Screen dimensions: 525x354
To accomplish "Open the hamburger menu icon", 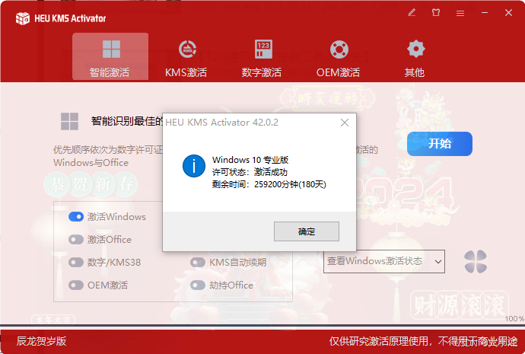I will coord(460,13).
